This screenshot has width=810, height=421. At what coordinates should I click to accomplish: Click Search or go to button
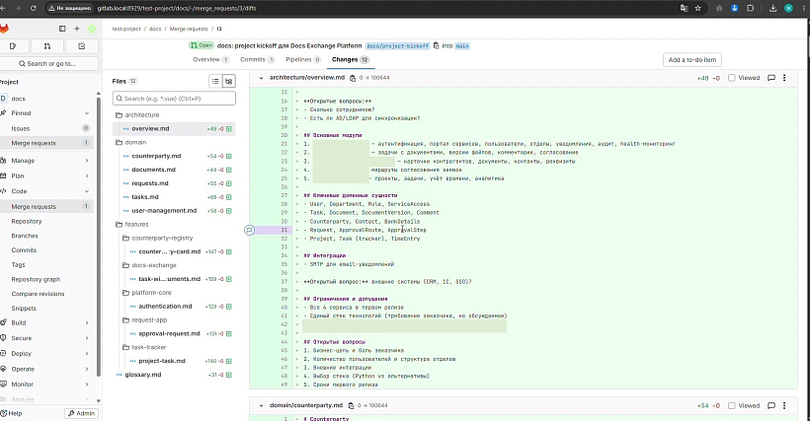[47, 64]
